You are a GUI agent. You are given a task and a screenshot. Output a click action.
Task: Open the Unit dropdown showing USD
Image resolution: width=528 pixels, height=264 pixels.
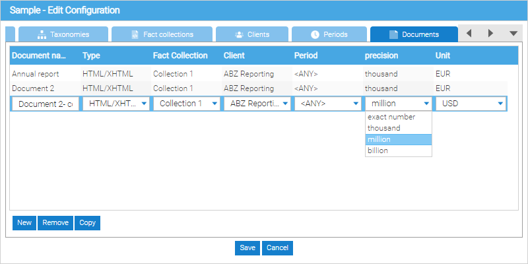(471, 104)
